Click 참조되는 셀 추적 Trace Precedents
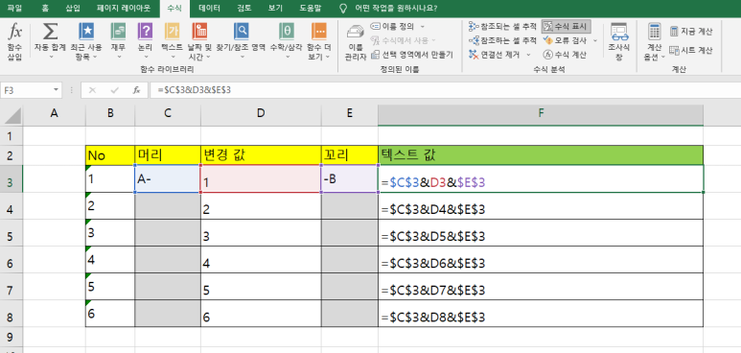Screen dimensions: 741x353 [x=502, y=27]
